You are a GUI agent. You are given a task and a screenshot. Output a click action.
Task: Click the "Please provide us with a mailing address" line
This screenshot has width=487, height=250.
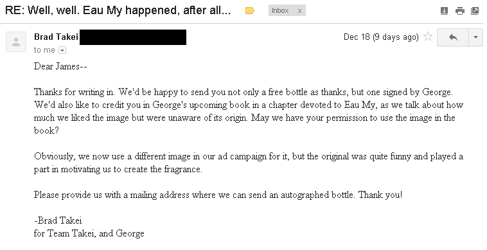tap(218, 195)
